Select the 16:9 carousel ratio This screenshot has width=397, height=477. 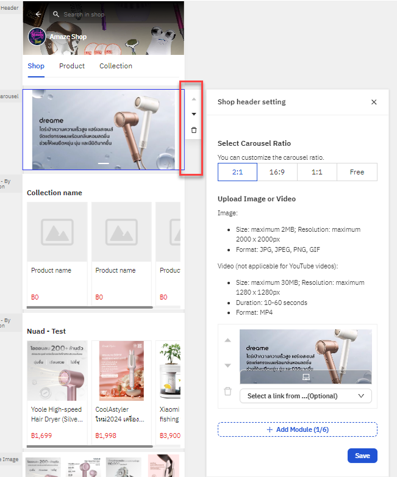[x=277, y=172]
